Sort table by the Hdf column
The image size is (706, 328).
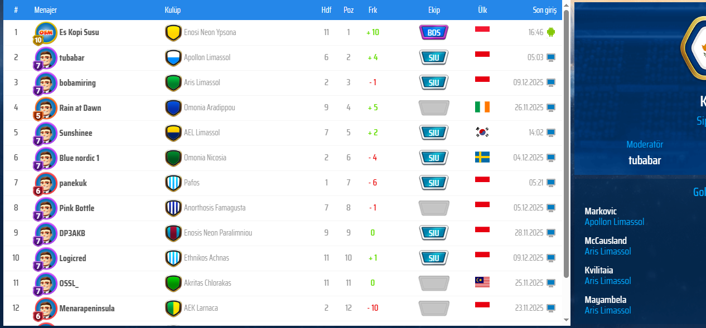coord(326,10)
